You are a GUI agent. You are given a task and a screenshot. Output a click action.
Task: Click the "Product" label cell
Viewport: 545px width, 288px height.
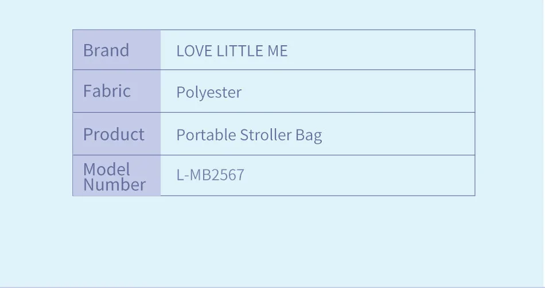[114, 135]
